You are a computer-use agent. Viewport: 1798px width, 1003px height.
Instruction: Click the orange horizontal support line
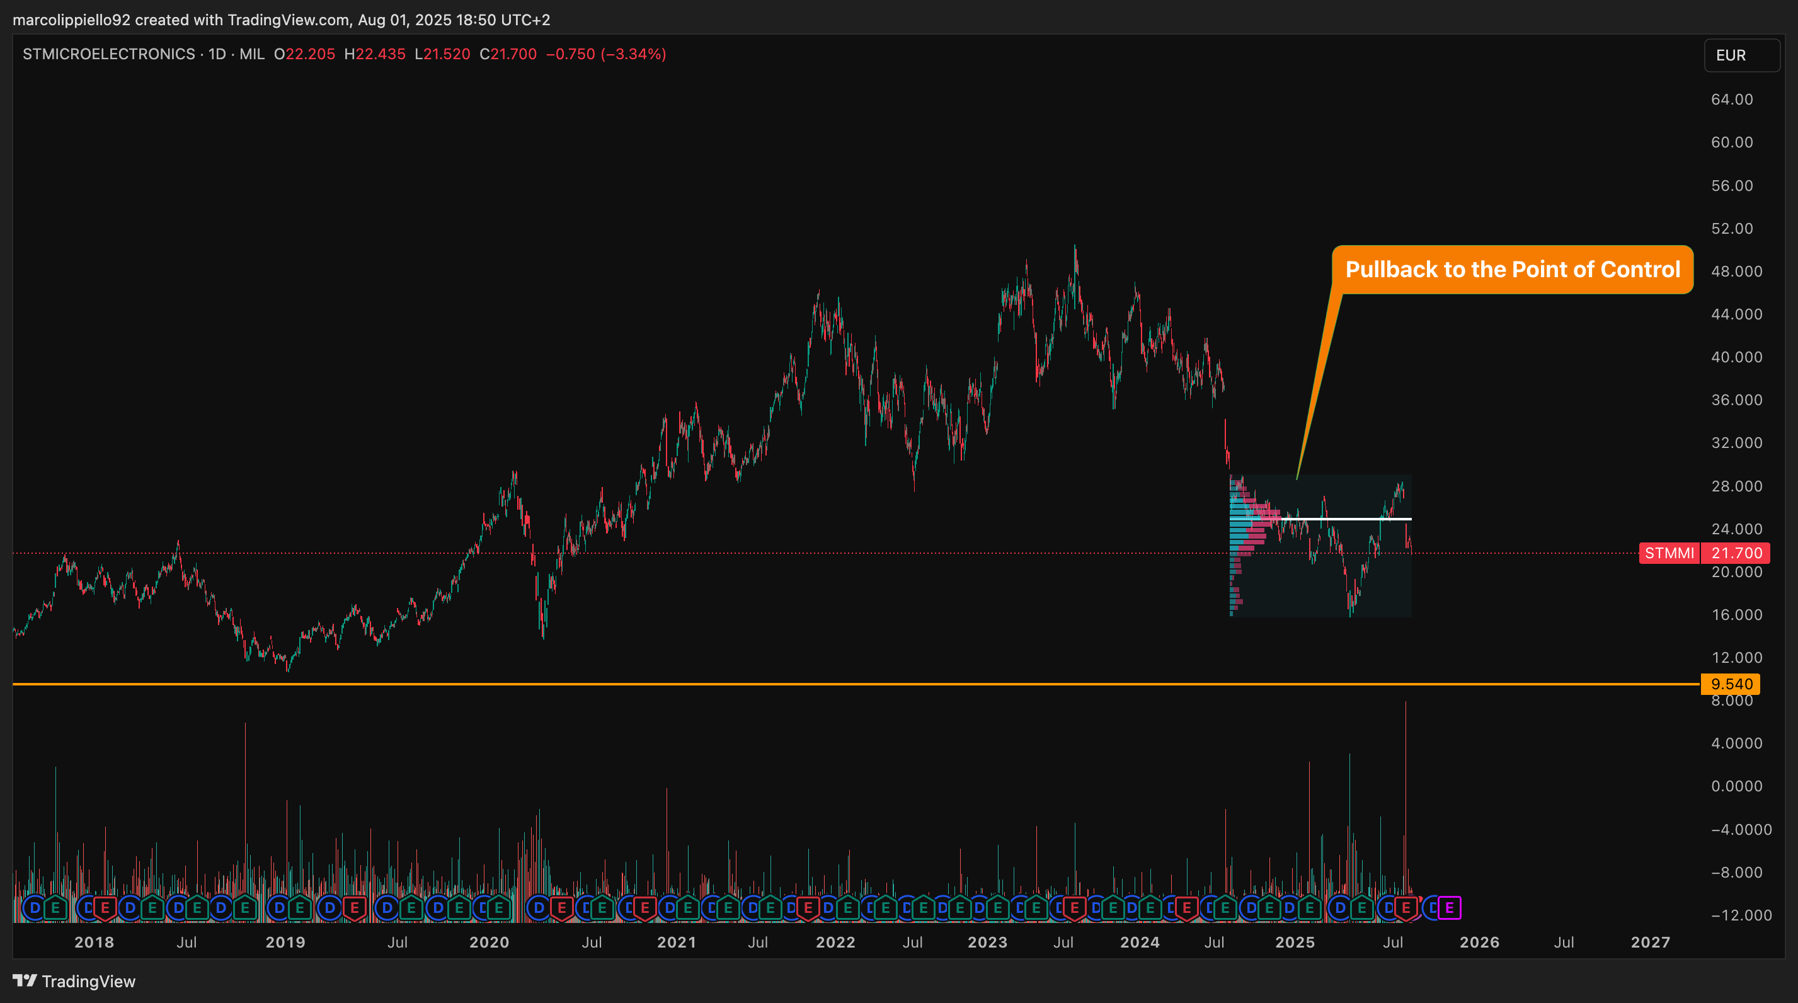838,684
